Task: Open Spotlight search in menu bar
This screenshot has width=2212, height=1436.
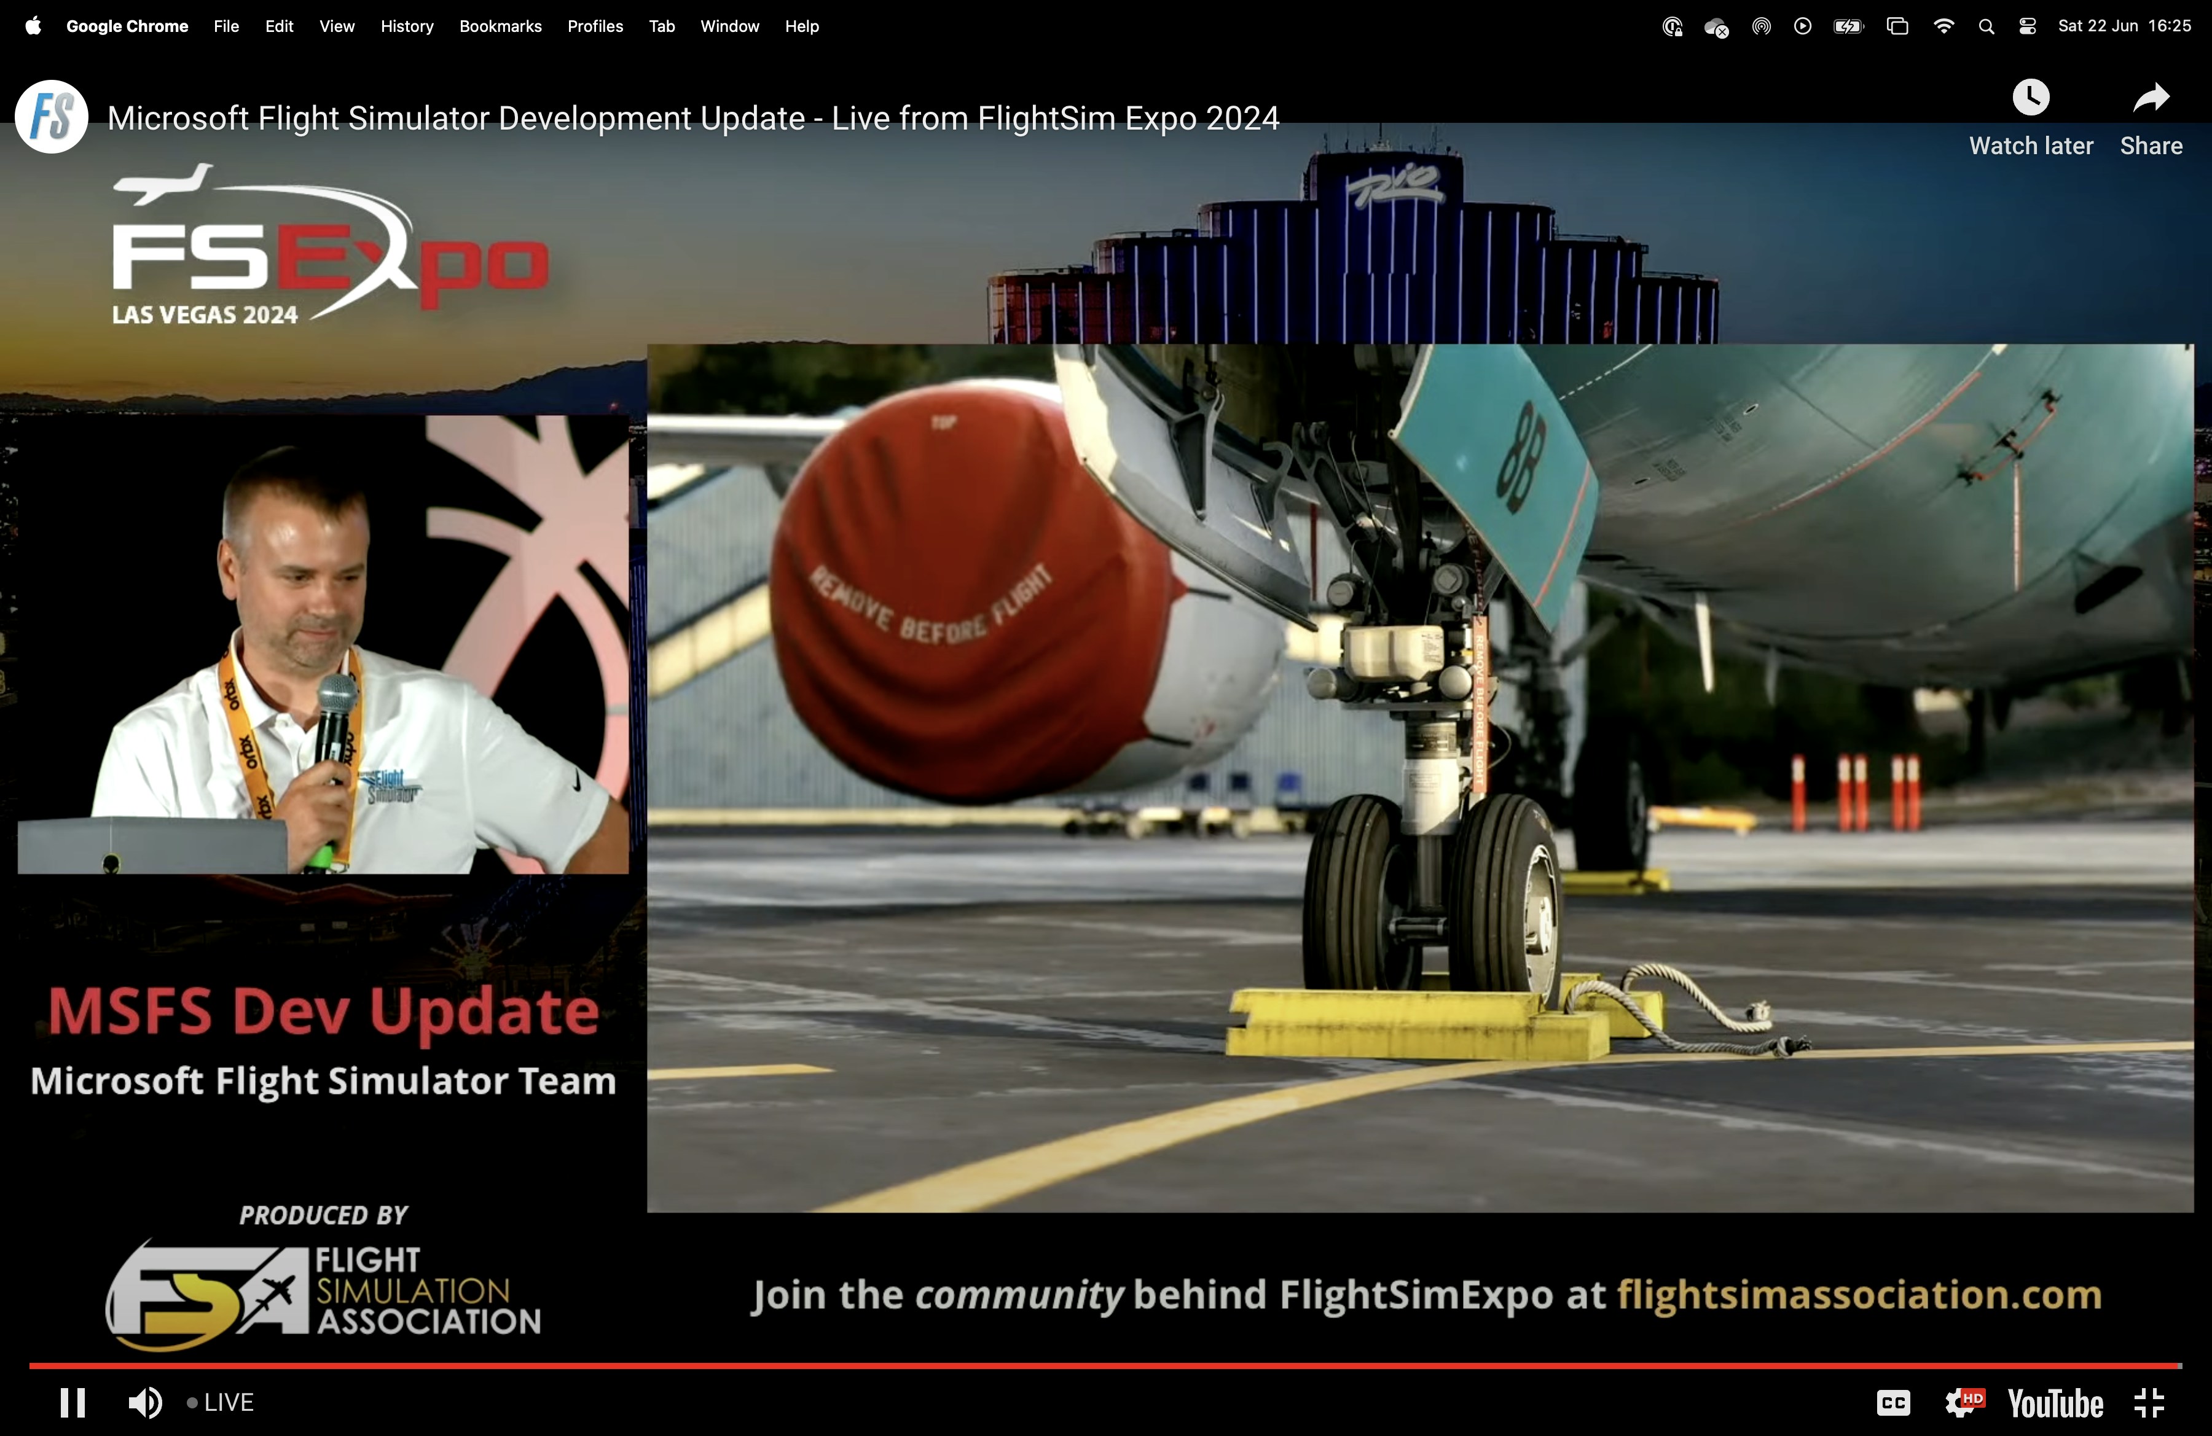Action: [1986, 26]
